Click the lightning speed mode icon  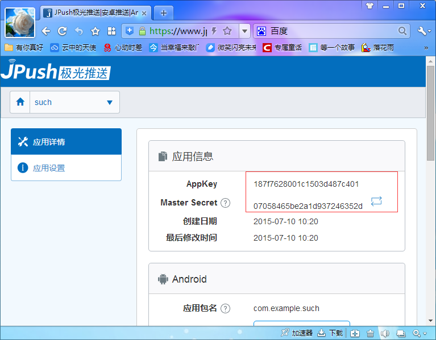pyautogui.click(x=214, y=31)
